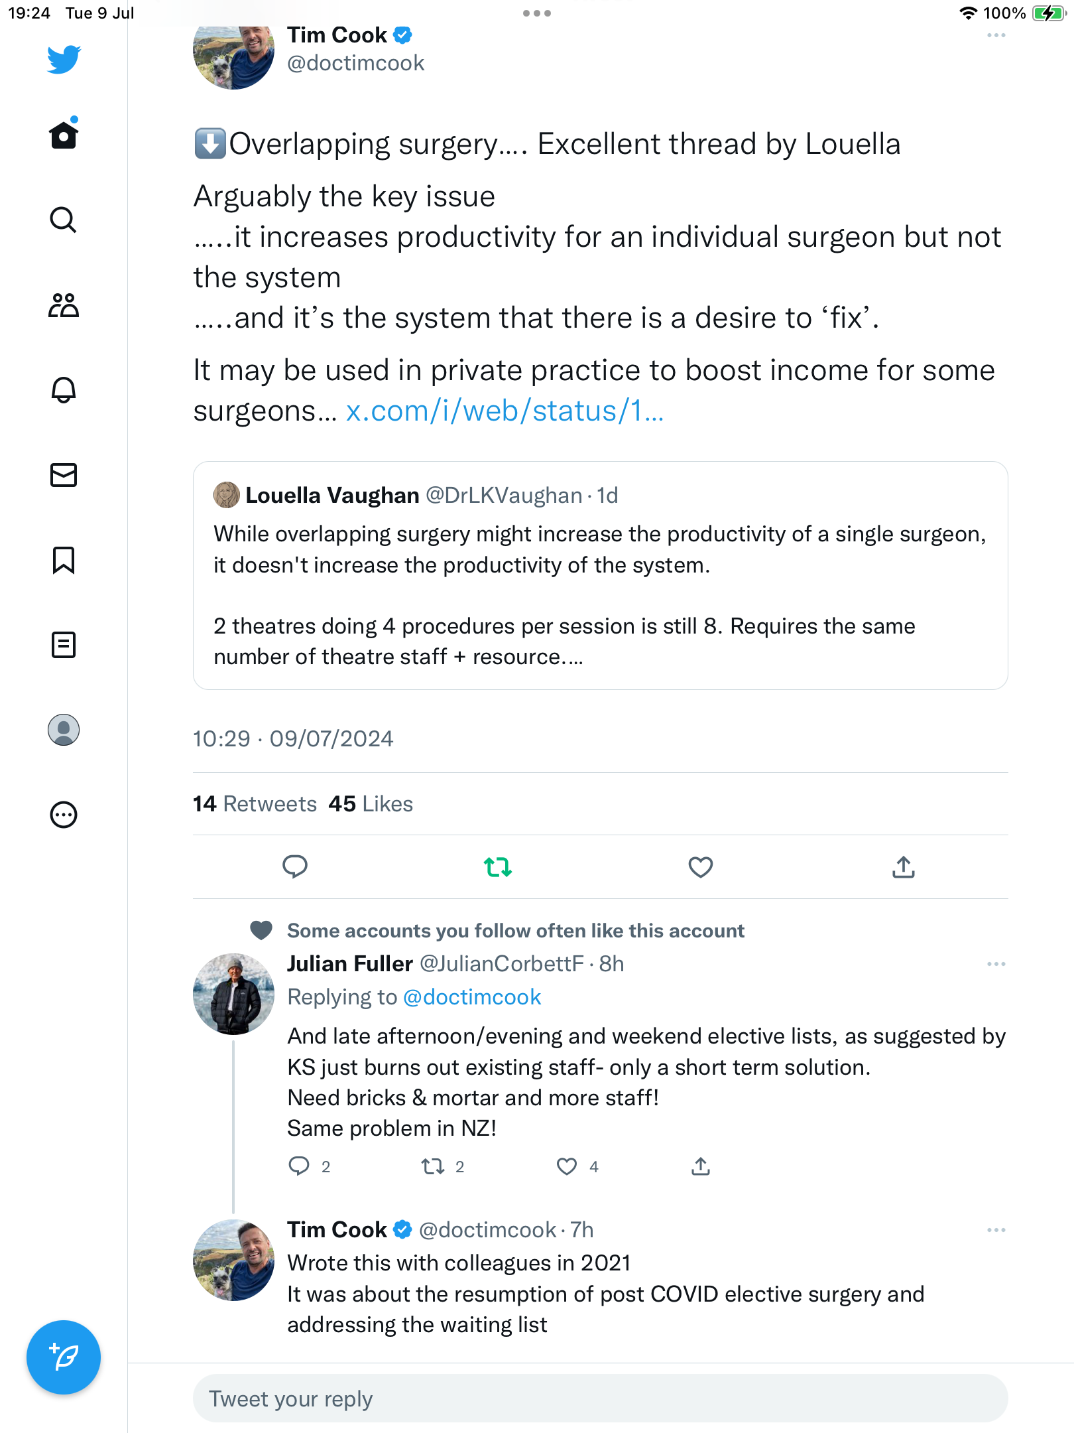Open the Search magnifier in sidebar
Image resolution: width=1074 pixels, height=1433 pixels.
(x=64, y=220)
